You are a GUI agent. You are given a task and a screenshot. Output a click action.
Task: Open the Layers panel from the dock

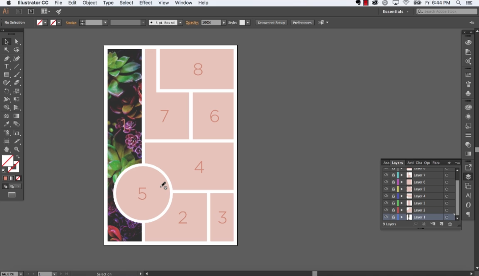[468, 177]
